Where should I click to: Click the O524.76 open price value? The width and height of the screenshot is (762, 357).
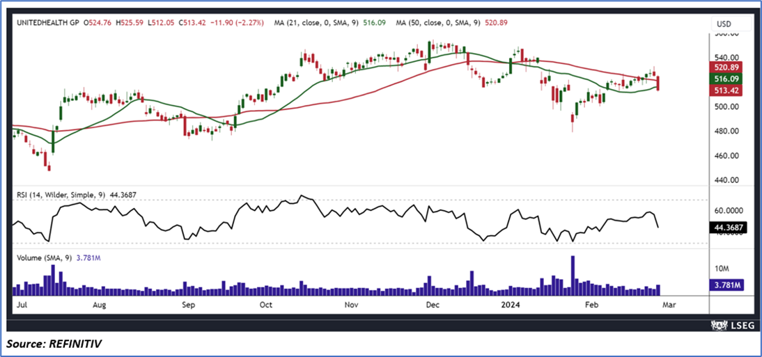click(99, 22)
